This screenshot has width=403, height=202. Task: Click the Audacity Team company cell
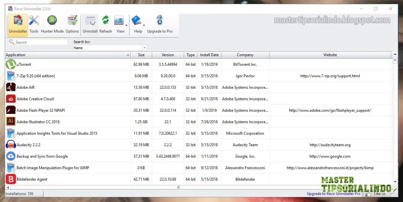245,145
